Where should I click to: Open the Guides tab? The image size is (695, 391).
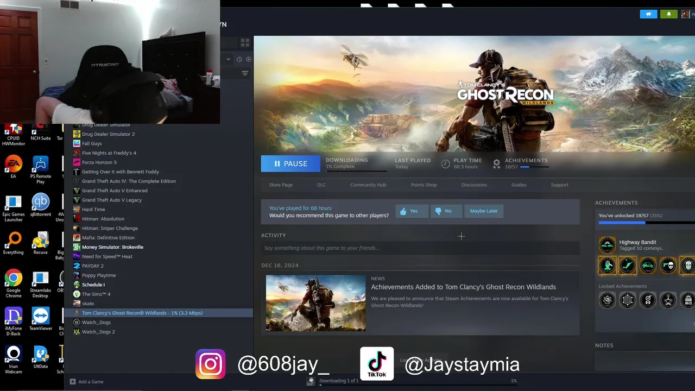(x=519, y=185)
